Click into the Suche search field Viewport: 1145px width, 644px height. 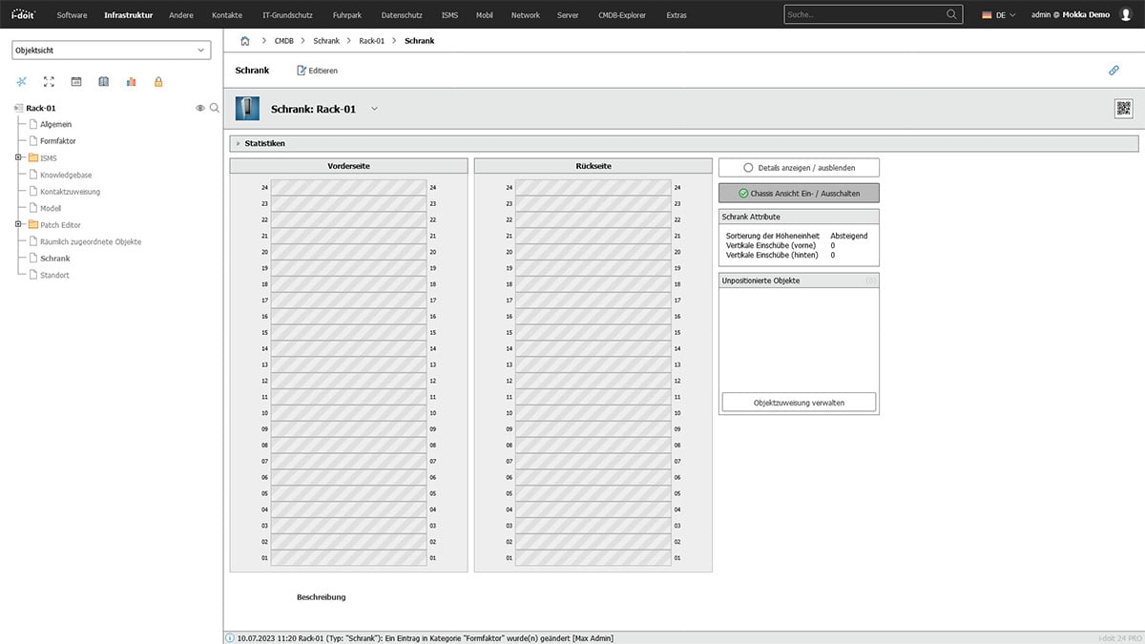pos(864,15)
